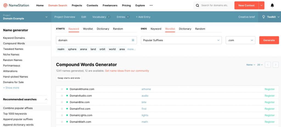Viewport: 281px width, 127px height.
Task: Open the project Edit tab
Action: pyautogui.click(x=84, y=17)
